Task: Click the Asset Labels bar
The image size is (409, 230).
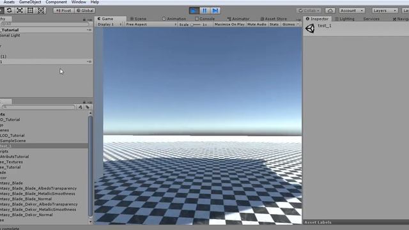Action: click(x=357, y=222)
